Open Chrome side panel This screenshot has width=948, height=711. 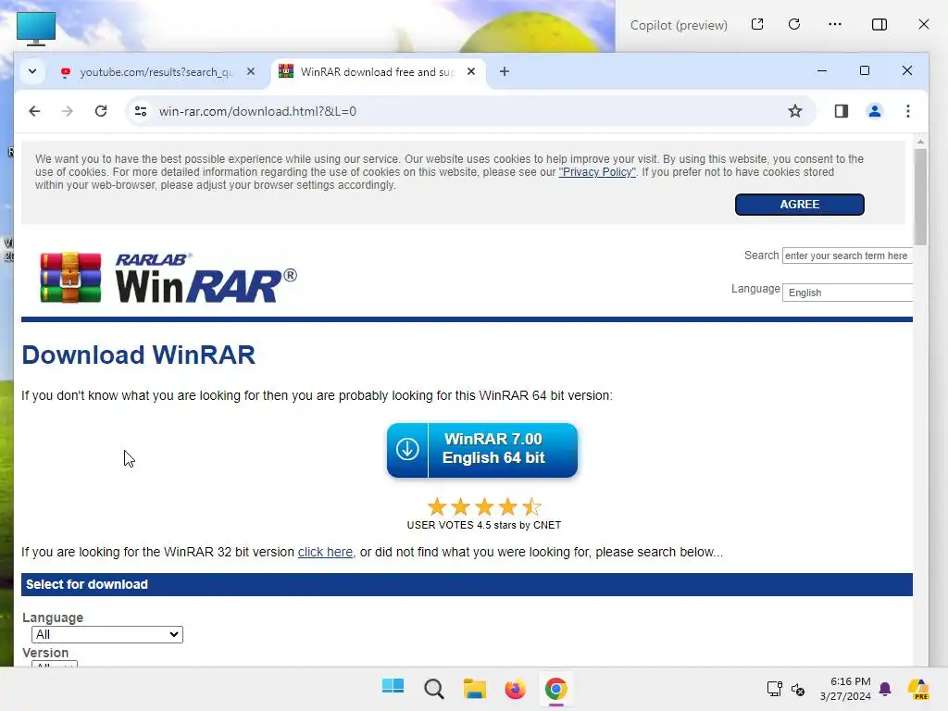(841, 111)
